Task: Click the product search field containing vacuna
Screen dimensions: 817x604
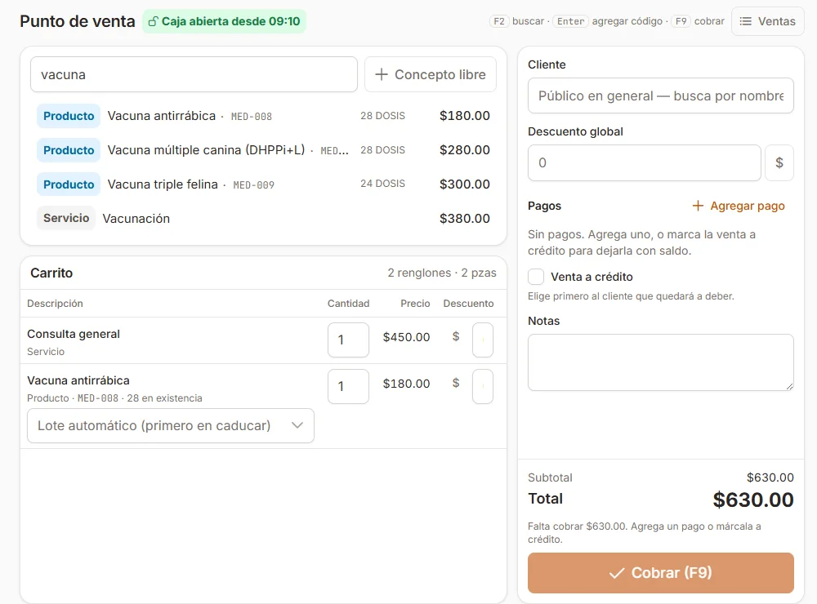Action: [194, 74]
